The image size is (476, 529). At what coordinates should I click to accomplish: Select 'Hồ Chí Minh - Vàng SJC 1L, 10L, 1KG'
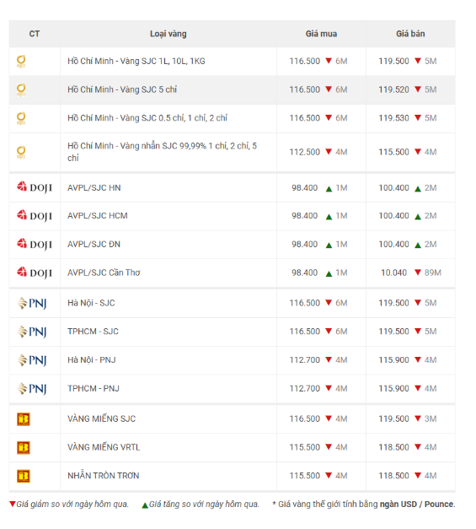(136, 61)
